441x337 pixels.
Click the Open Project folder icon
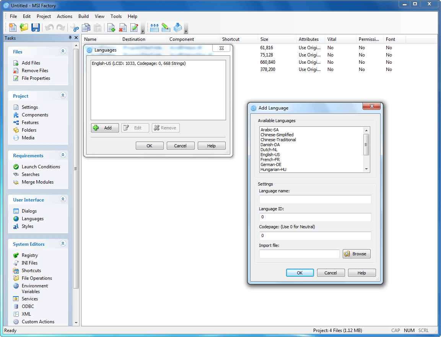[24, 27]
